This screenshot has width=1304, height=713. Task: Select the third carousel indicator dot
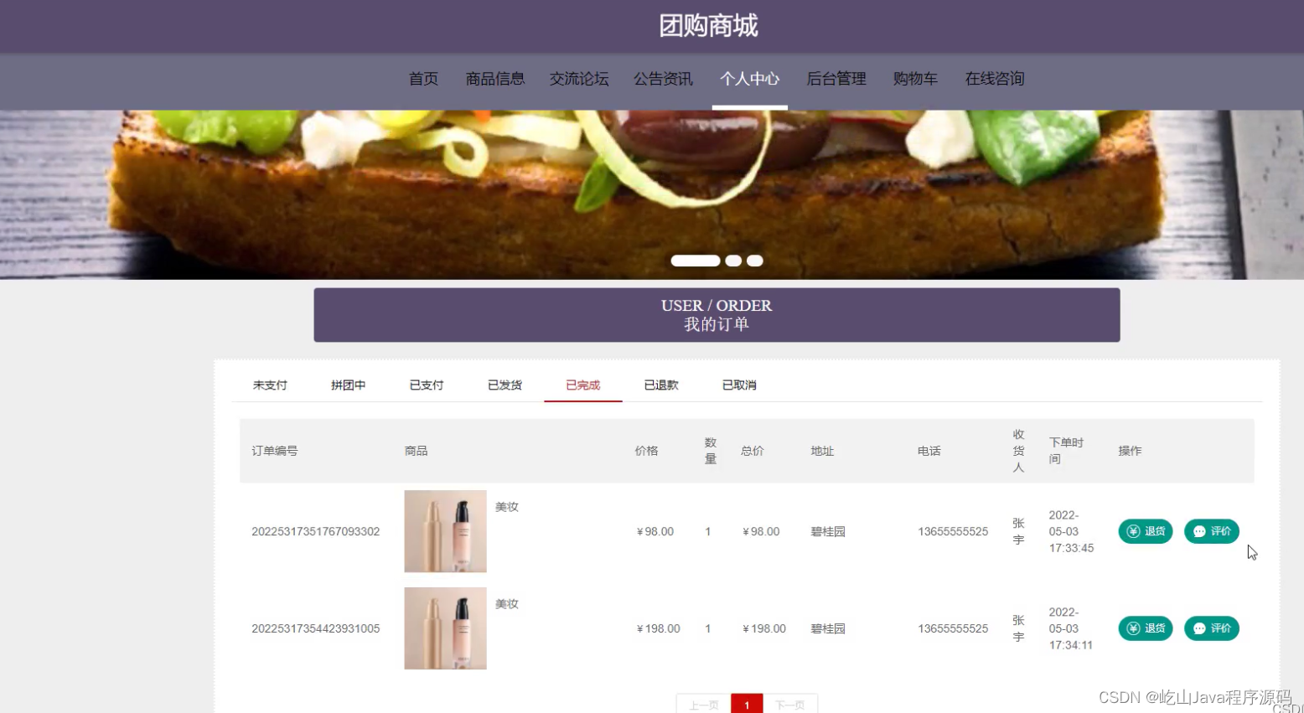[755, 261]
